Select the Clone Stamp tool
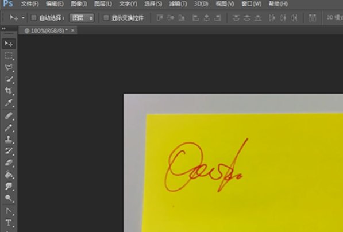This screenshot has height=232, width=343. coord(9,139)
